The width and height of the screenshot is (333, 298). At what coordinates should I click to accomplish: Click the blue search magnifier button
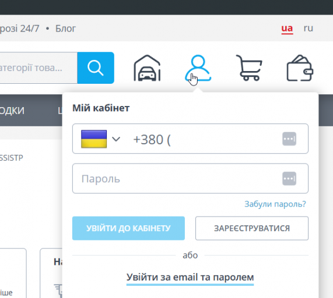point(96,68)
